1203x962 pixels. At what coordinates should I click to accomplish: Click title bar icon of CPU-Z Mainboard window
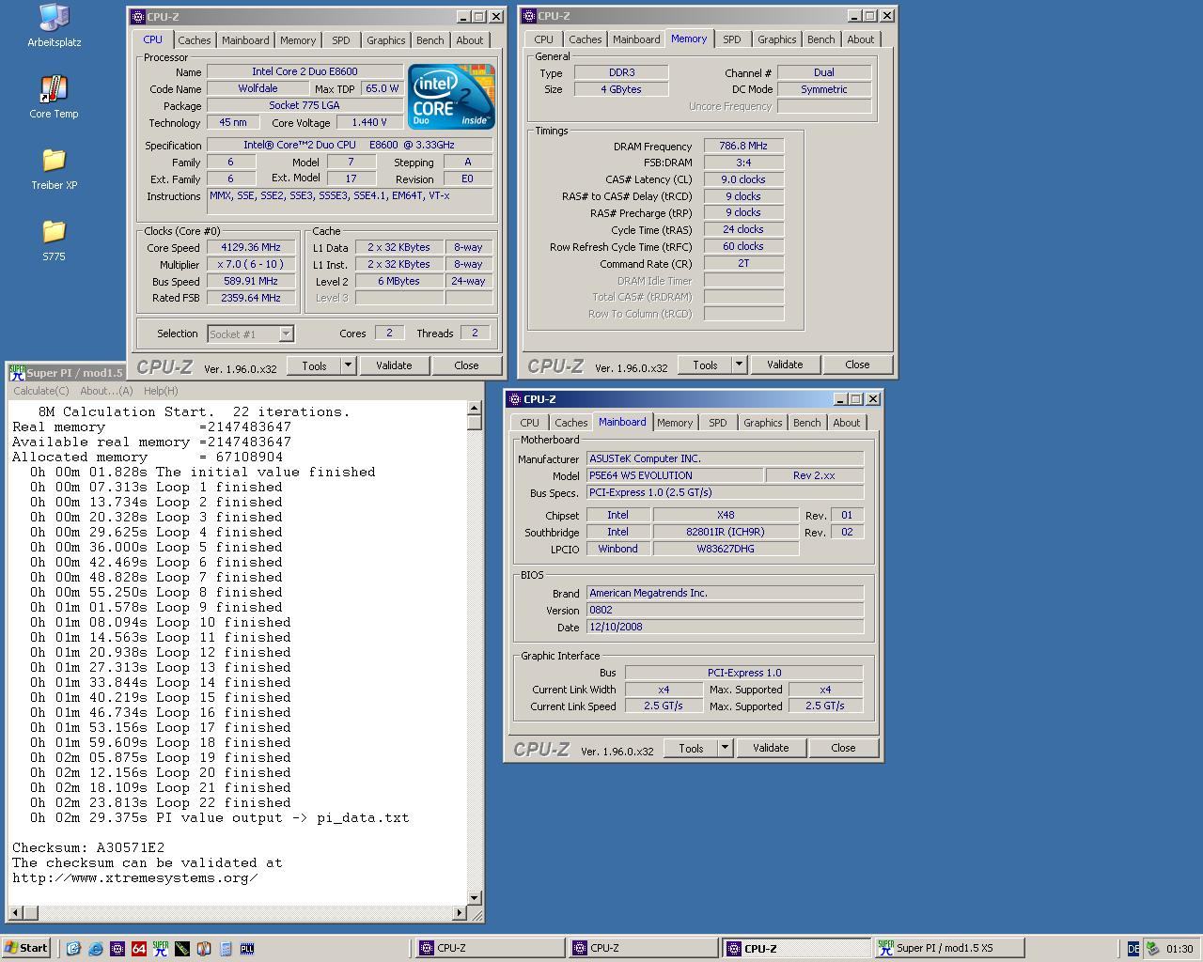pyautogui.click(x=514, y=399)
